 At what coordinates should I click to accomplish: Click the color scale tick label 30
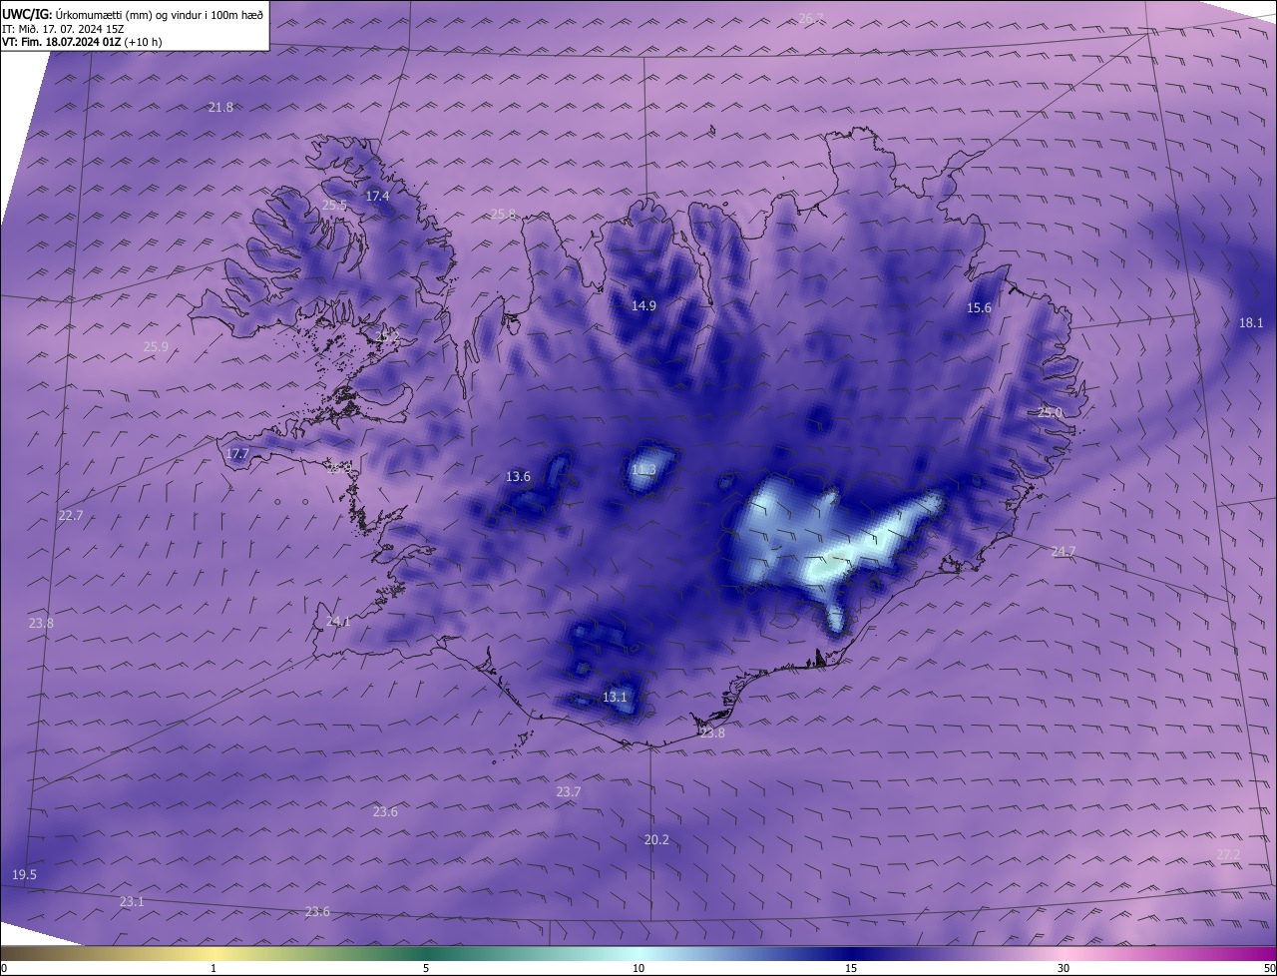(1064, 968)
